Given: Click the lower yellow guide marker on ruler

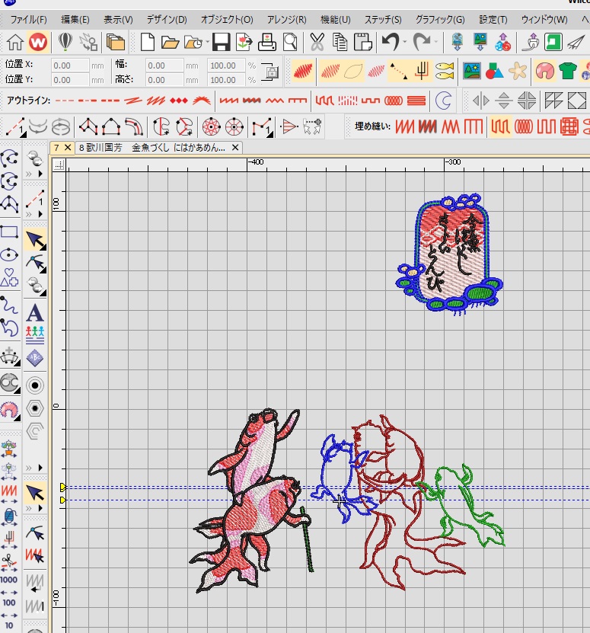Looking at the screenshot, I should (x=63, y=500).
